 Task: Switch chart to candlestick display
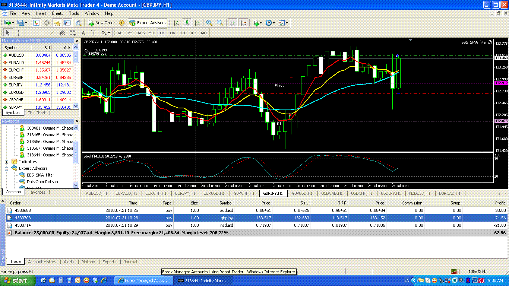(x=187, y=23)
